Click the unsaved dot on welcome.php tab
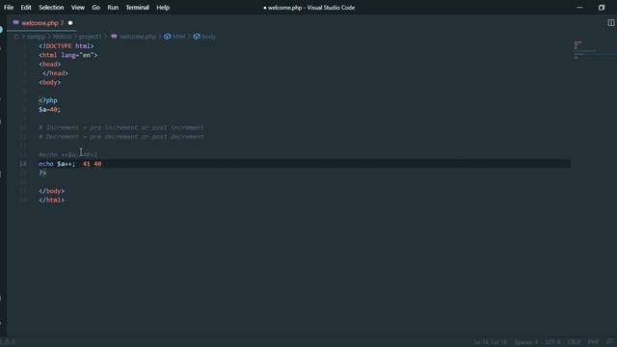The width and height of the screenshot is (617, 347). [70, 23]
